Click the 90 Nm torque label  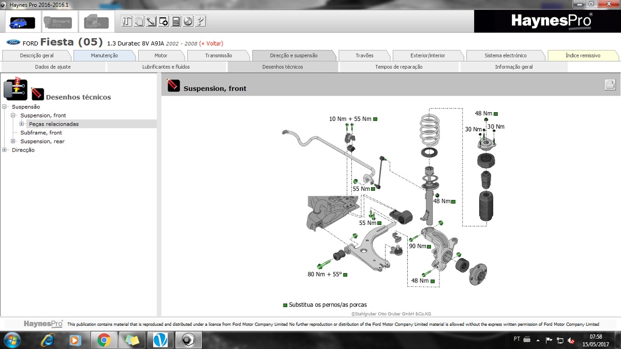point(417,246)
